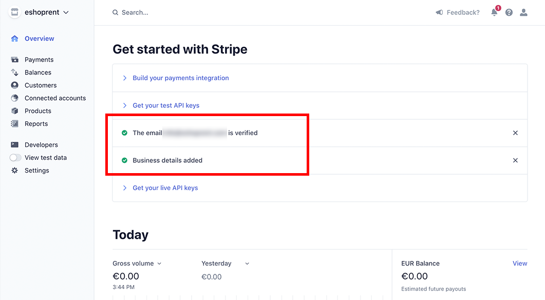Open the notifications bell icon
This screenshot has width=545, height=300.
494,12
